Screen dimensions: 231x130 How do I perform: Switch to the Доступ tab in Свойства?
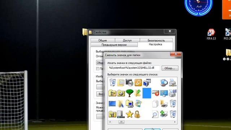[127, 40]
